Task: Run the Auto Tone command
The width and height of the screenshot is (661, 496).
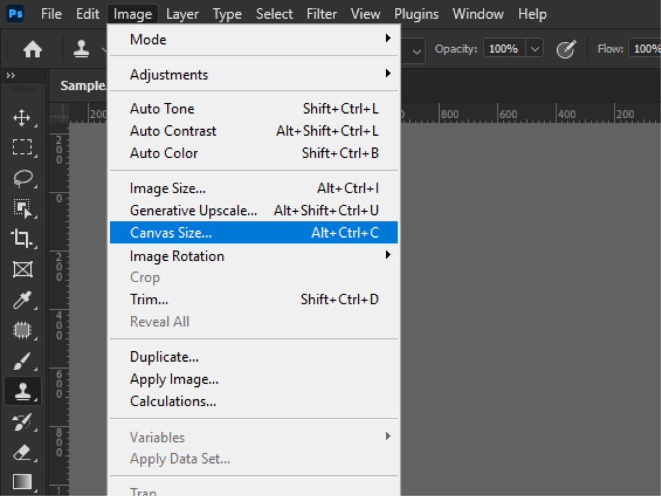Action: (162, 108)
